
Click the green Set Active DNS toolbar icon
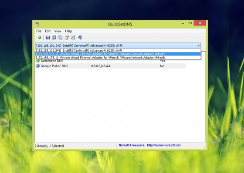pyautogui.click(x=40, y=37)
